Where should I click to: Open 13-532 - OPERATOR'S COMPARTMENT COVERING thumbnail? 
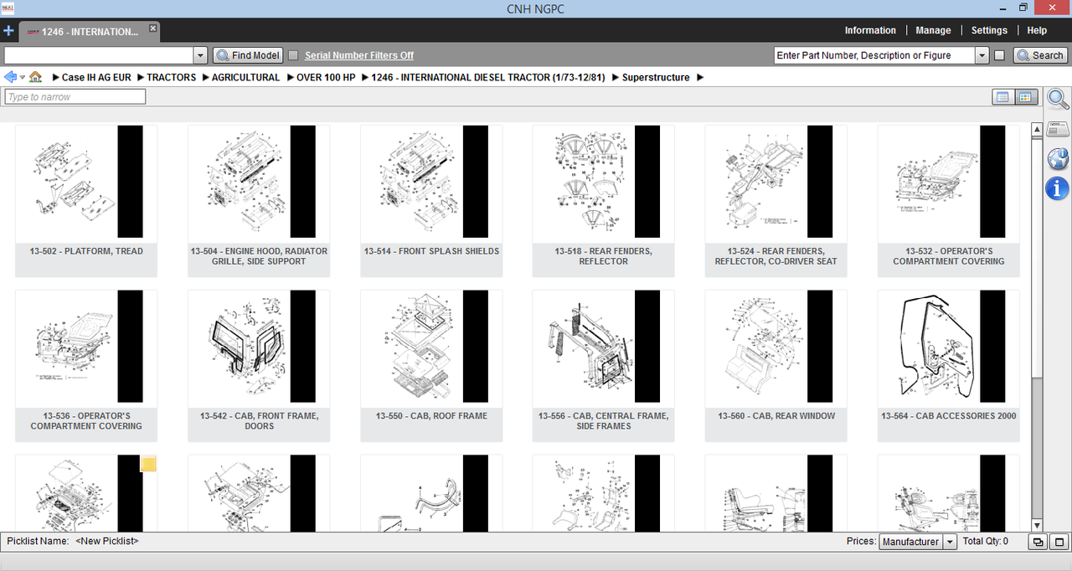pos(949,201)
